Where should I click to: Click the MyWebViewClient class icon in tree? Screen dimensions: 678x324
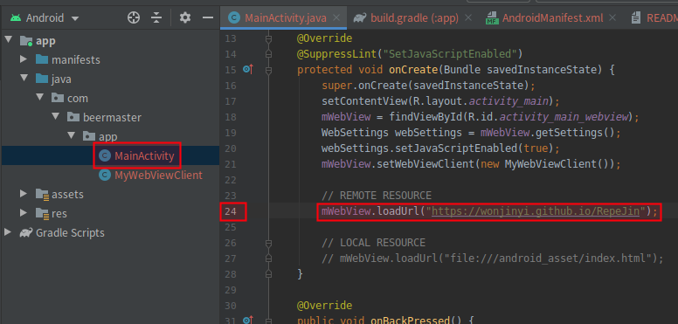(x=104, y=175)
